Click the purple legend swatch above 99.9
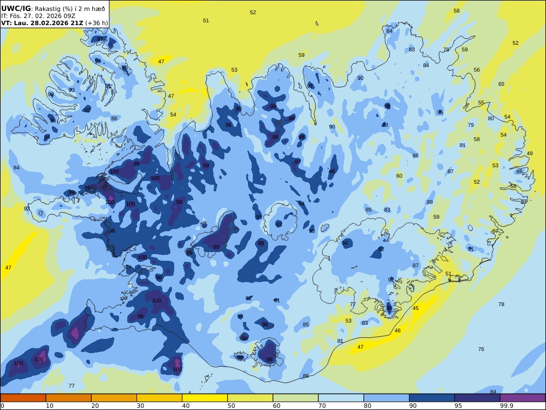Viewport: 546px width, 410px height. coord(523,398)
